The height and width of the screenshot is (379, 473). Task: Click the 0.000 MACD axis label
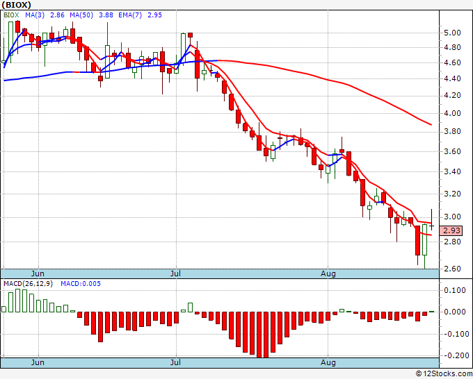pos(455,312)
